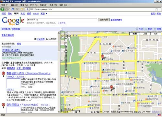Click red marker G on the map

click(111, 88)
